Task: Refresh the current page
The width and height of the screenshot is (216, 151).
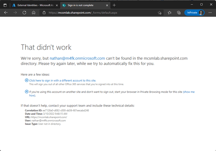Action: (24, 13)
